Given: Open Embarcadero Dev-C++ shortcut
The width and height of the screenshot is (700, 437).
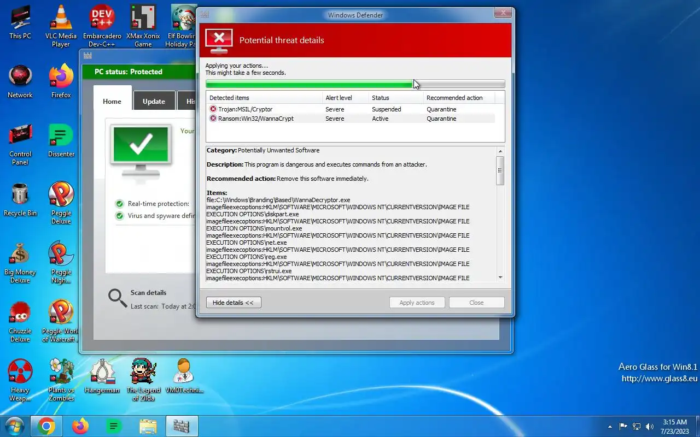Looking at the screenshot, I should (102, 26).
